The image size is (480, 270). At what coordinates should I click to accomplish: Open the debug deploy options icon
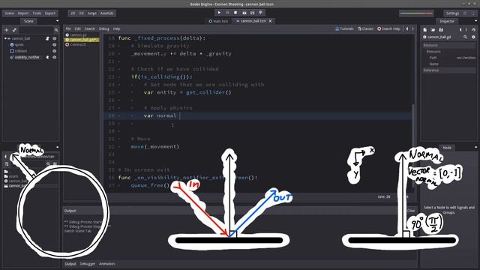click(x=261, y=13)
